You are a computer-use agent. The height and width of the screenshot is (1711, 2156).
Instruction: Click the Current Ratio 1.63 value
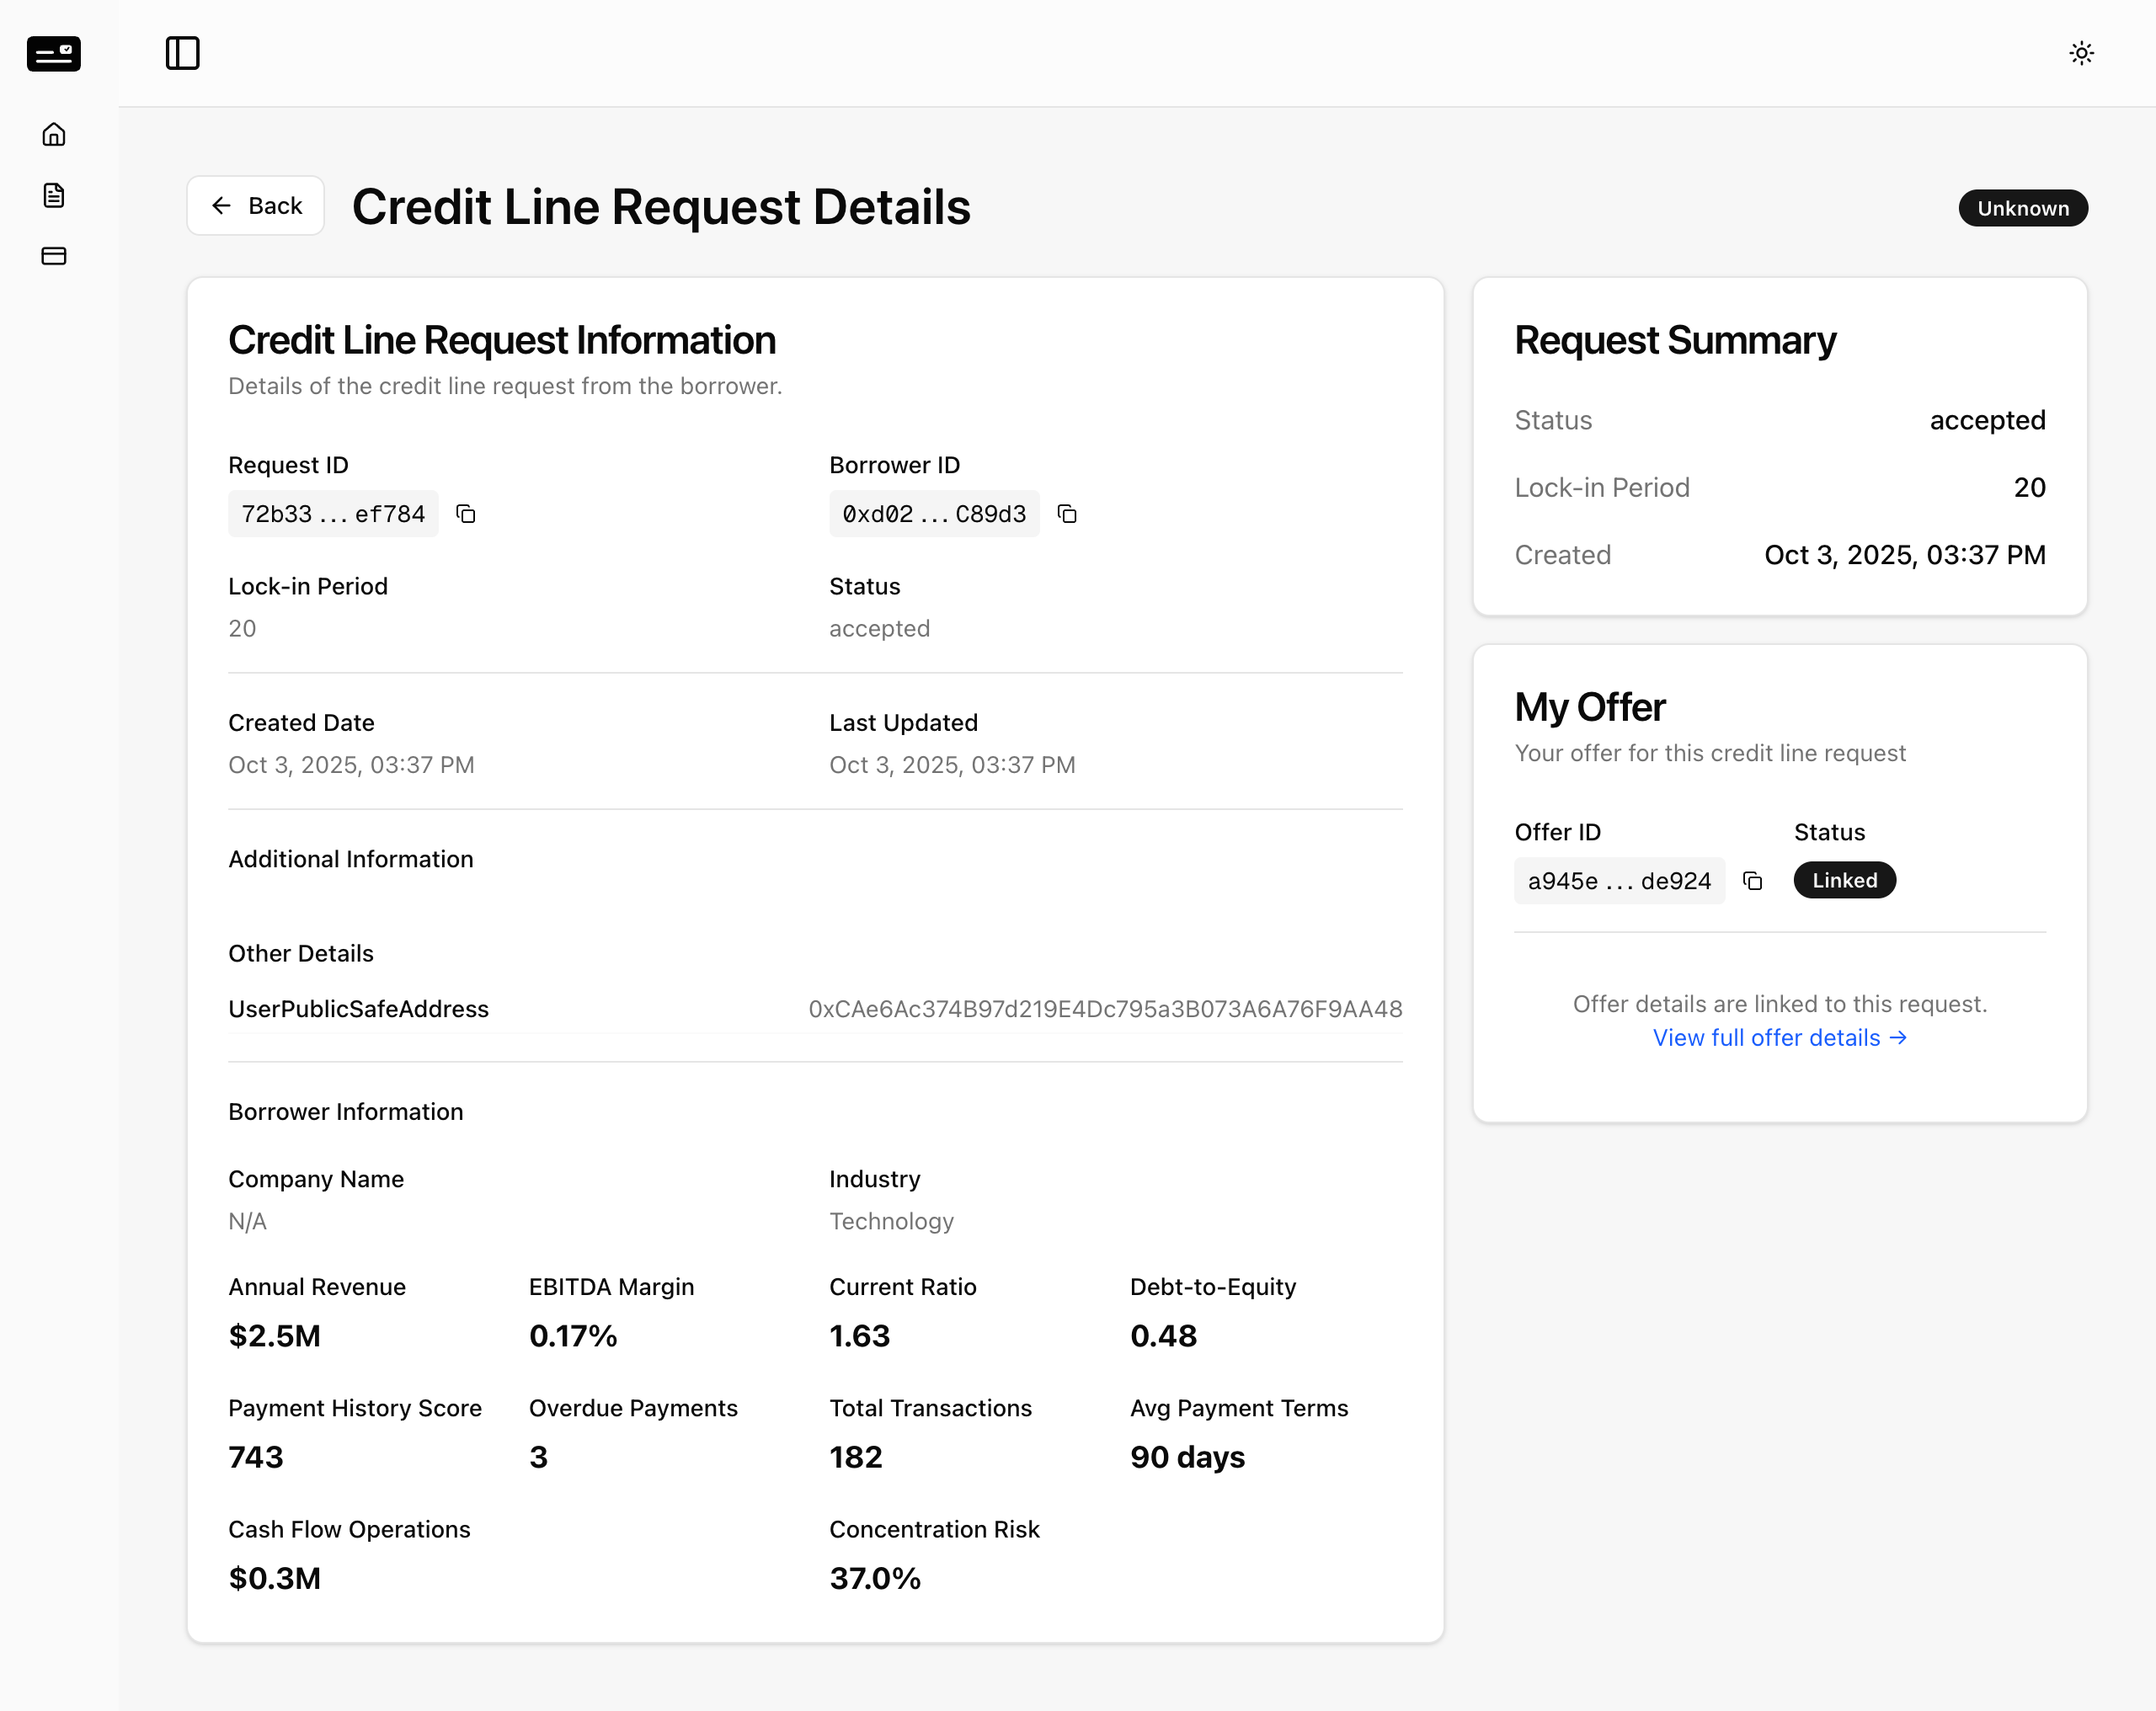pos(860,1336)
